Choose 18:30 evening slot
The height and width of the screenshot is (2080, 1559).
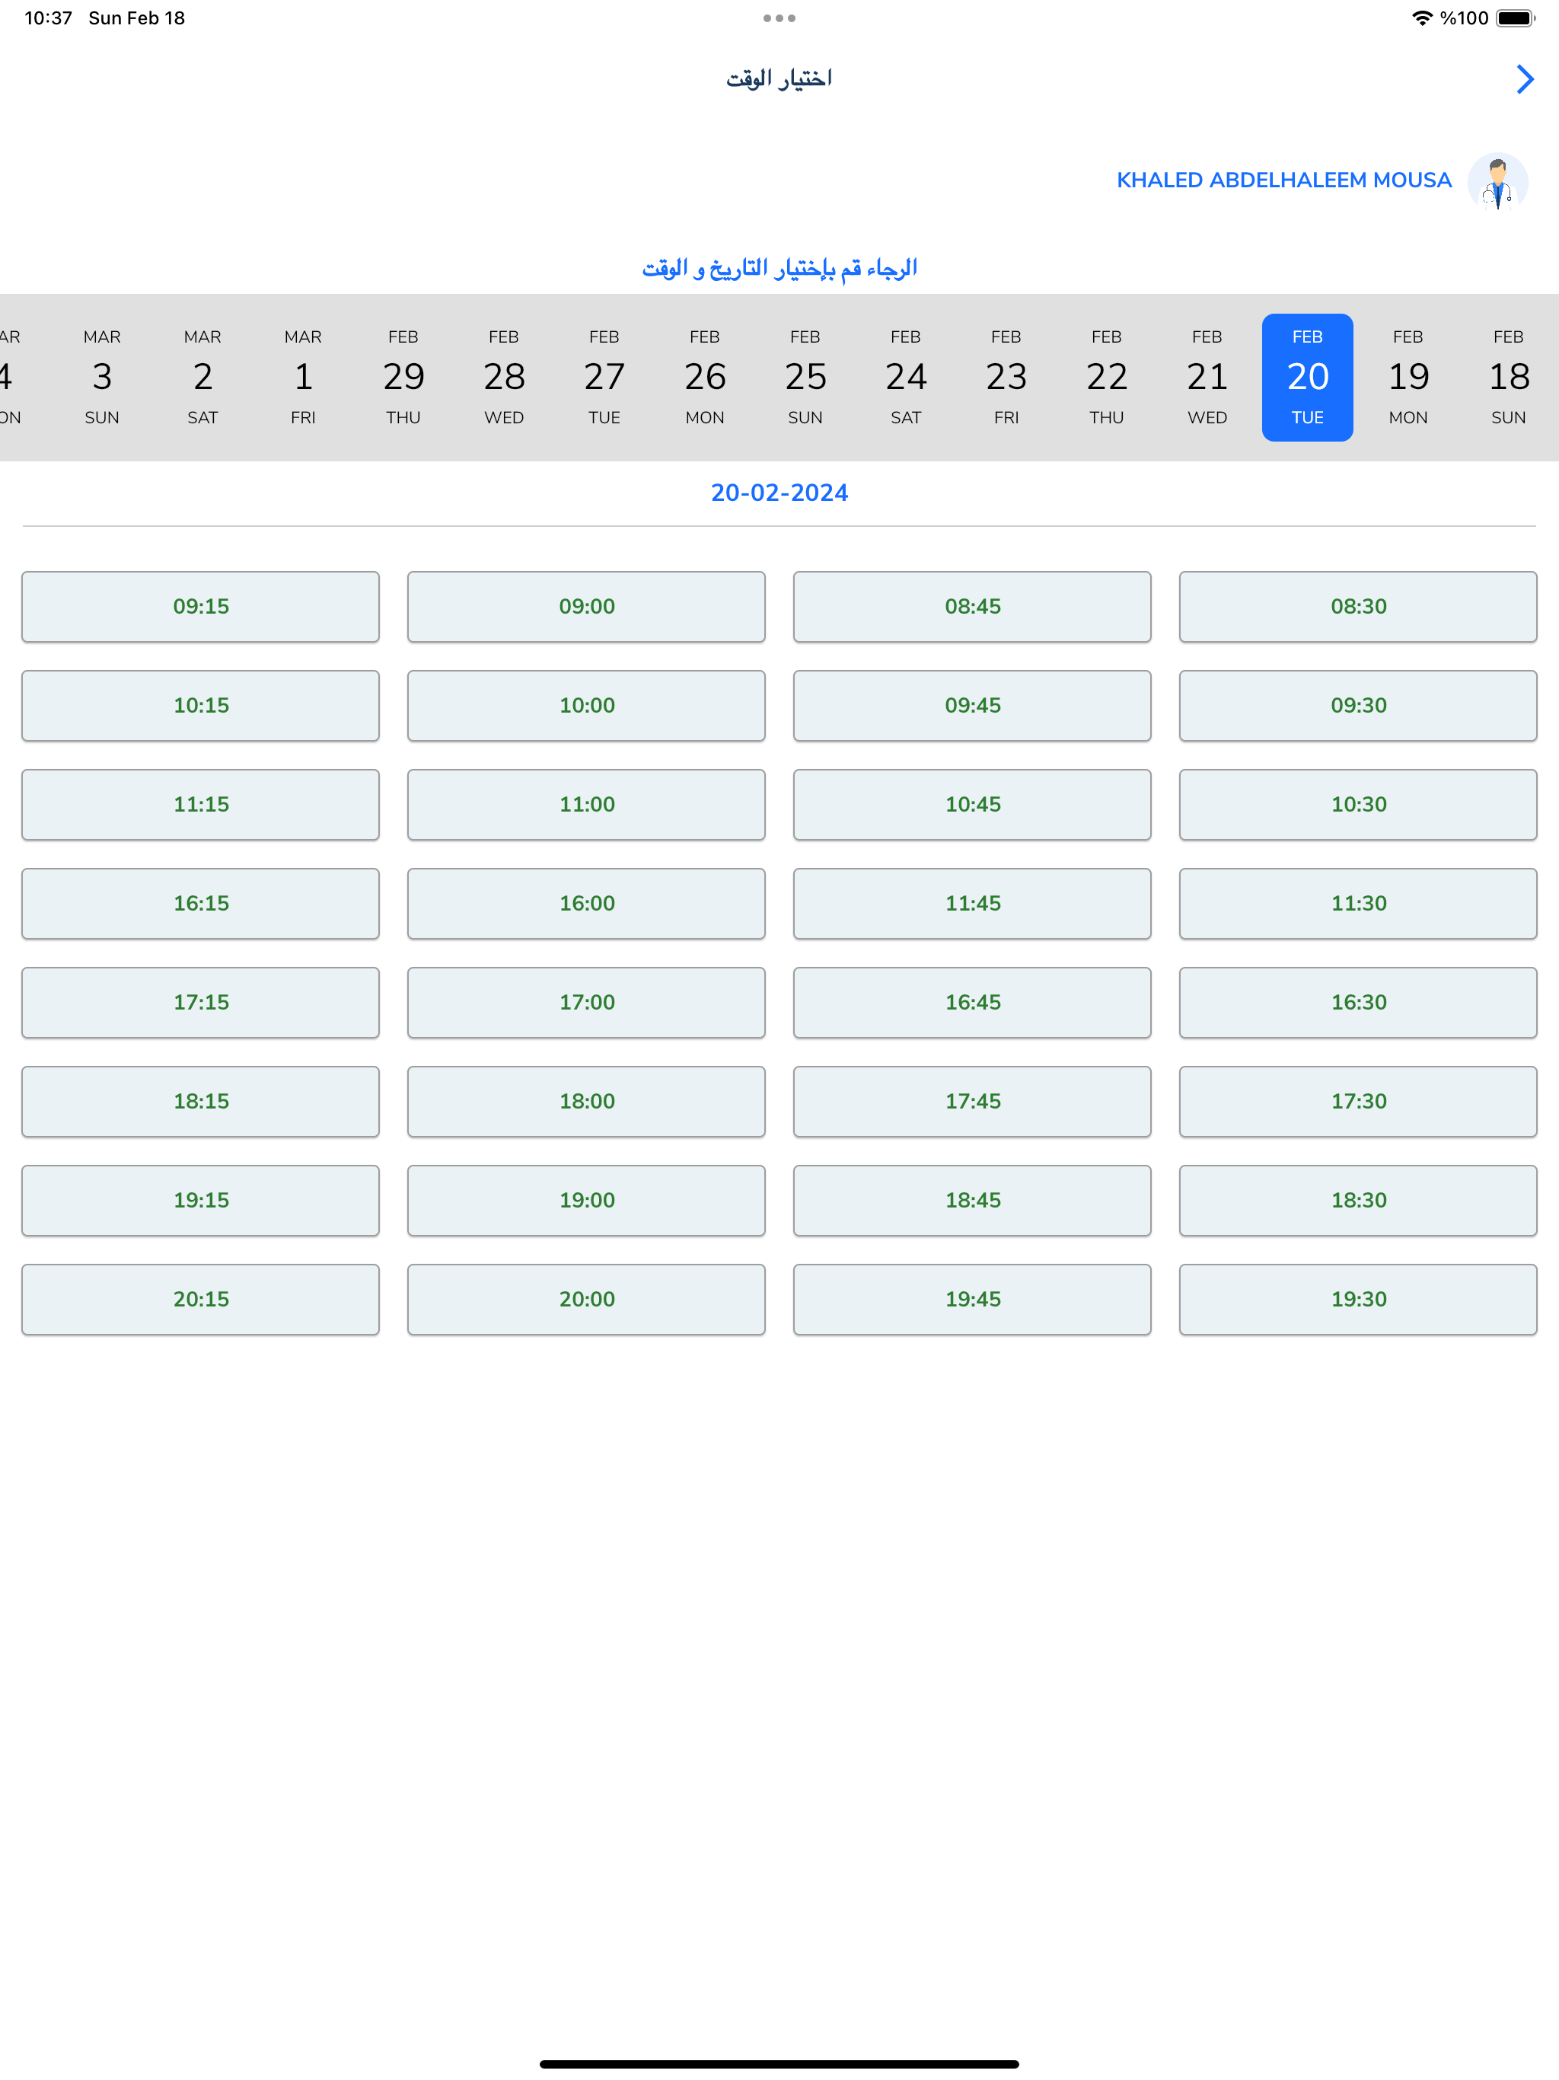tap(1358, 1201)
